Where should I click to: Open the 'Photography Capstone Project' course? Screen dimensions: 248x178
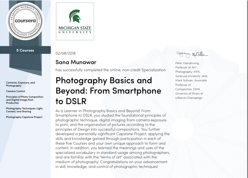click(24, 117)
